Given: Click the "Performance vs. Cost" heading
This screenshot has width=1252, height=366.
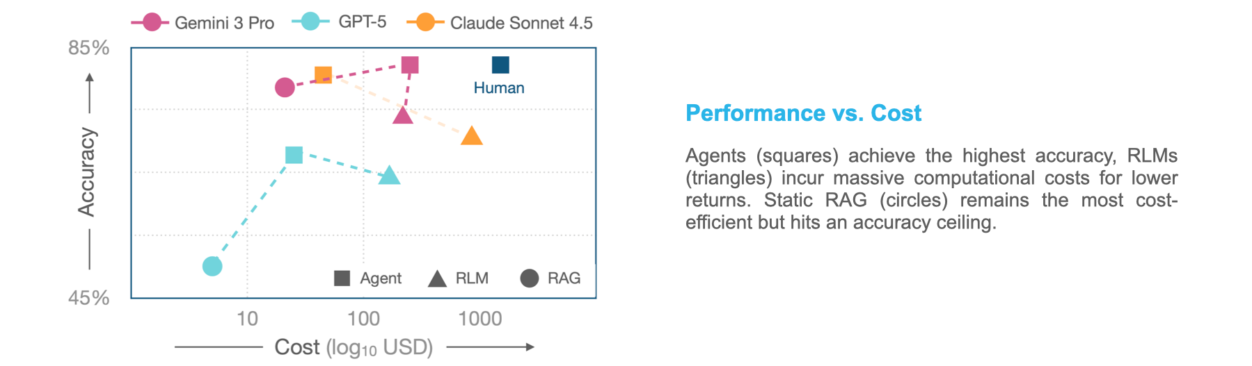Looking at the screenshot, I should pos(803,113).
